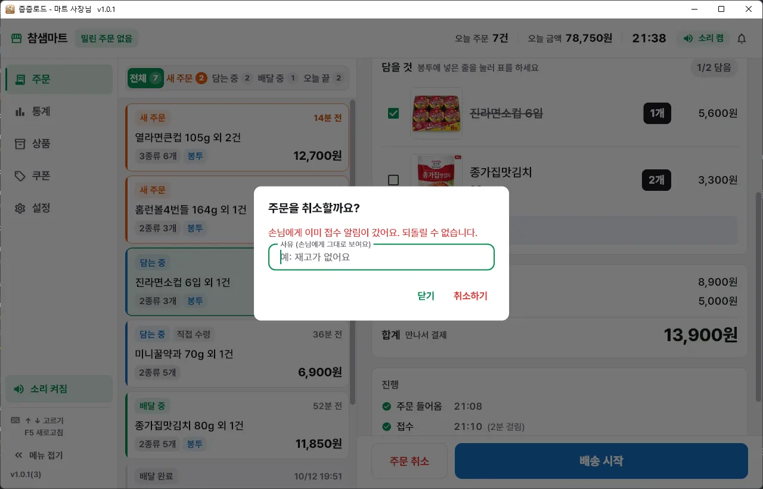Click the double-chevron 메뉴 접기 icon

[18, 455]
